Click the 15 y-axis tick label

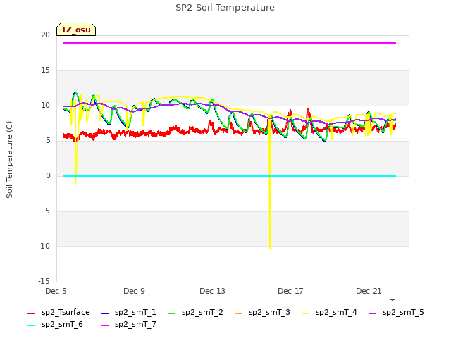click(x=45, y=70)
